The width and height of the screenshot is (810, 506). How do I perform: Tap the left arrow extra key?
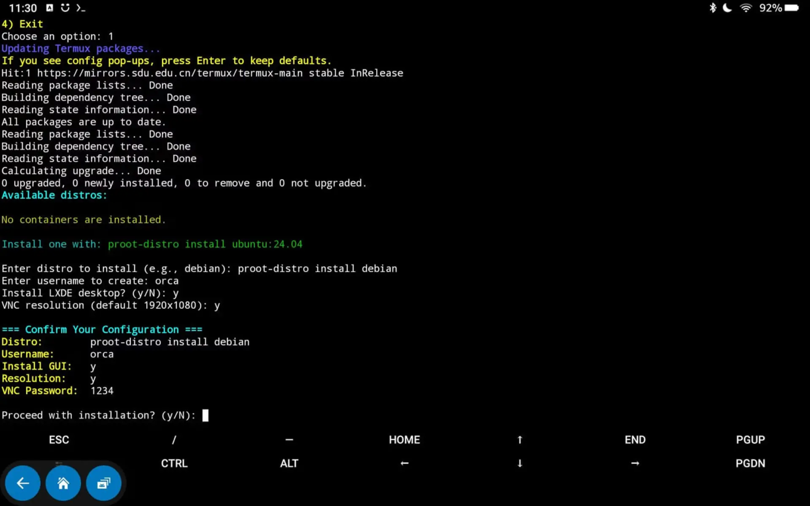404,463
